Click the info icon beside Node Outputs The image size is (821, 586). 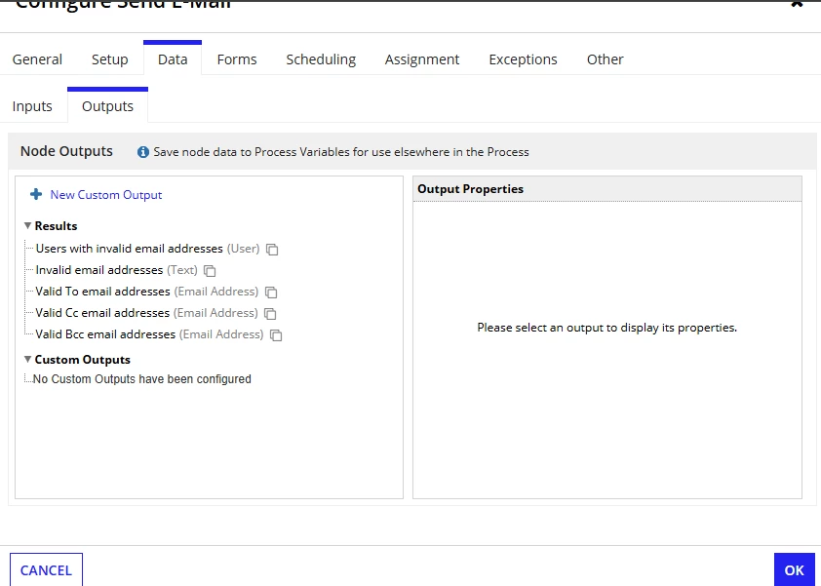click(x=143, y=152)
